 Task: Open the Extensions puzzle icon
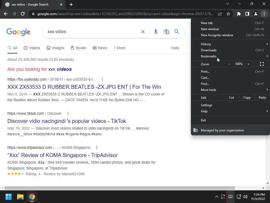tap(239, 14)
